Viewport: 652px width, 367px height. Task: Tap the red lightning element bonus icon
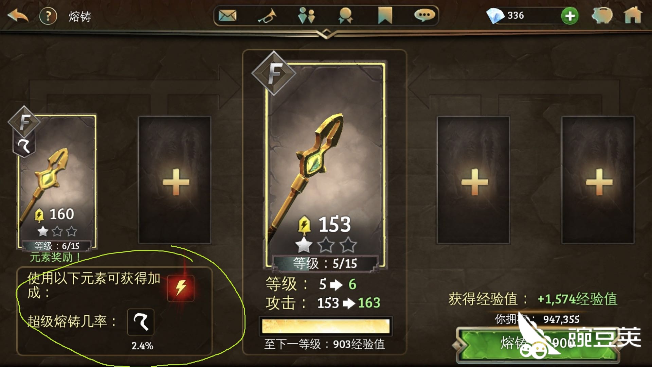click(181, 288)
